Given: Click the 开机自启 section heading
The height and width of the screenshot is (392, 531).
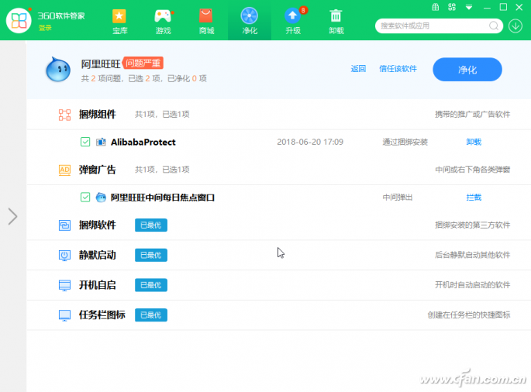Looking at the screenshot, I should click(98, 285).
